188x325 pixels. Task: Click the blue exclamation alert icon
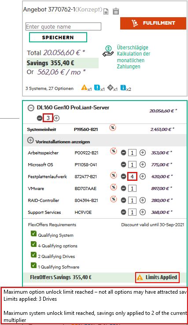(x=97, y=88)
